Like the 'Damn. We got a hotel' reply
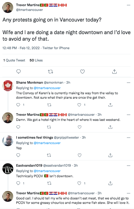This screenshot has height=209, width=134. pos(80,127)
